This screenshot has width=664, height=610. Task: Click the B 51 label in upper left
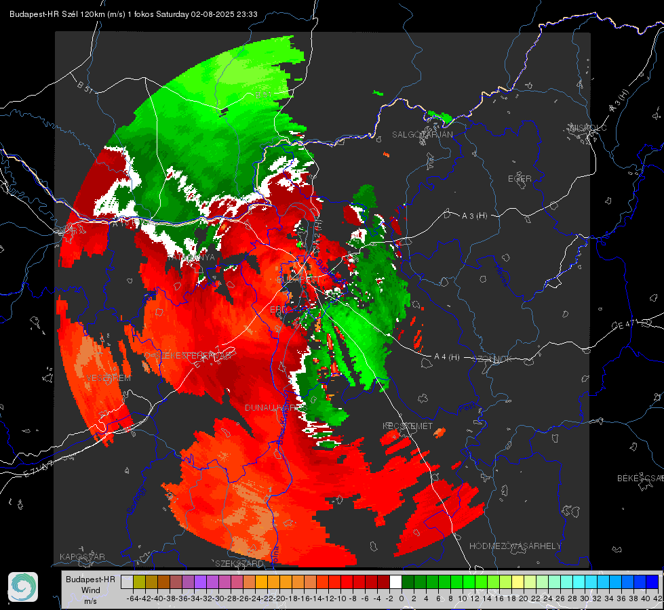pos(85,87)
